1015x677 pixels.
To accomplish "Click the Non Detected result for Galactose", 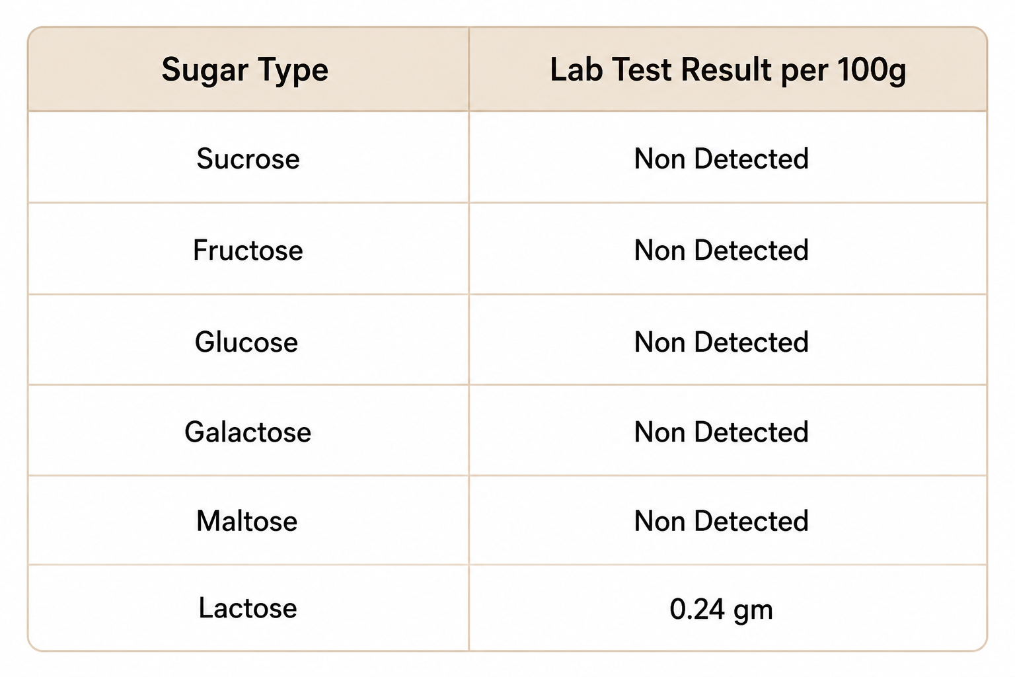I will click(x=722, y=432).
